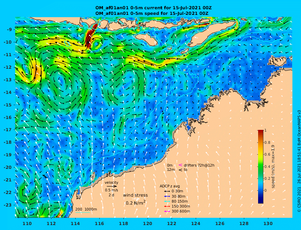This screenshot has height=230, width=301.
Task: Click the 'speed (m/s), max=1.9' colorbar label
Action: (273, 167)
